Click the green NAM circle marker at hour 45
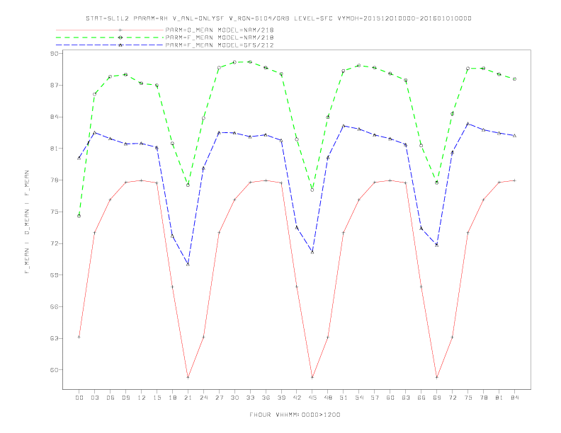This screenshot has width=561, height=433. coord(312,190)
